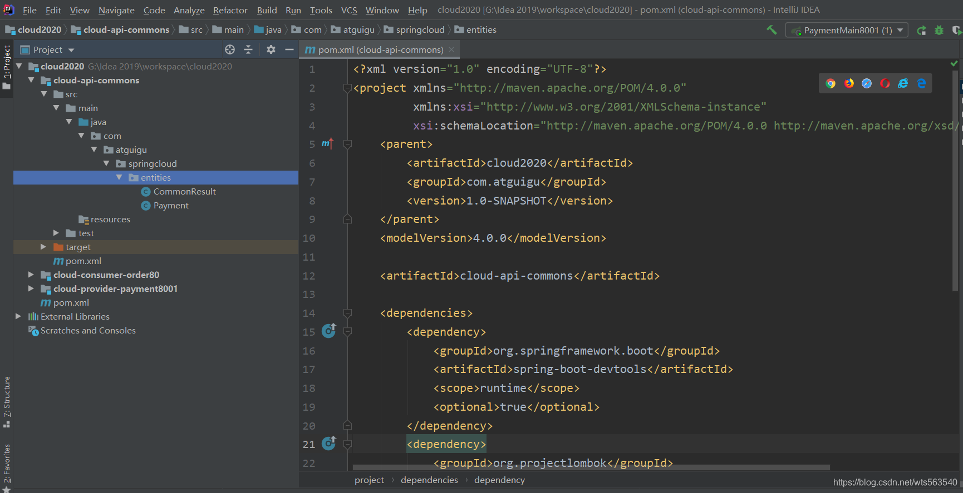Open pom.xml in Firefox browser icon
The image size is (963, 493).
tap(849, 83)
